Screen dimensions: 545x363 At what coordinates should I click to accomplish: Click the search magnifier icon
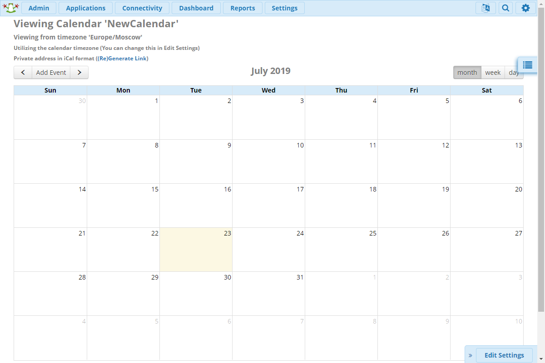click(505, 8)
